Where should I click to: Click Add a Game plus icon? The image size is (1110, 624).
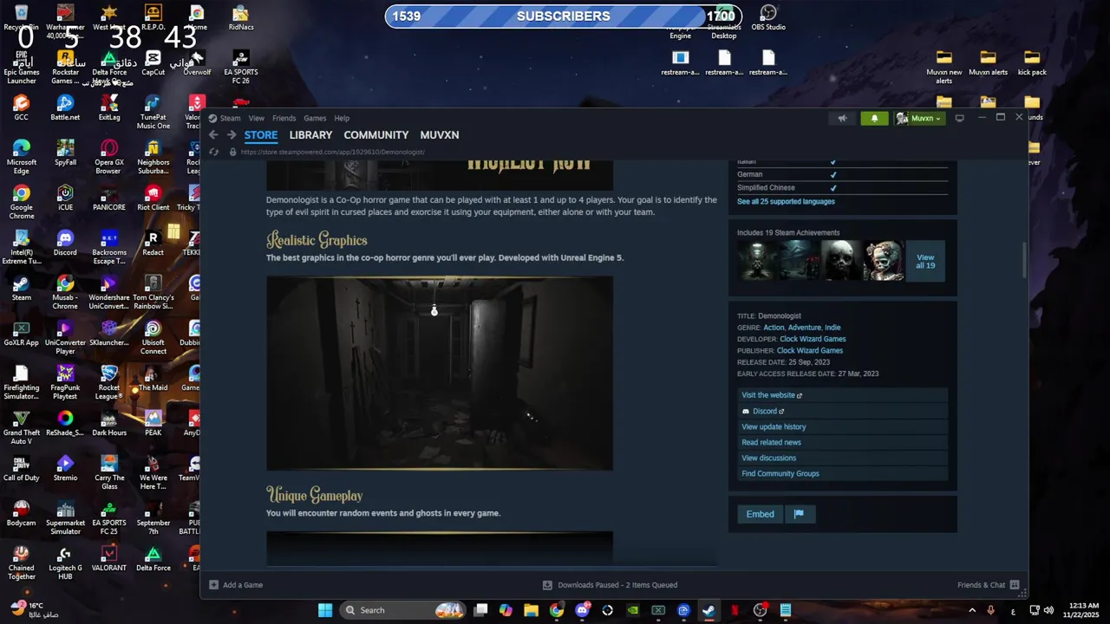click(213, 585)
